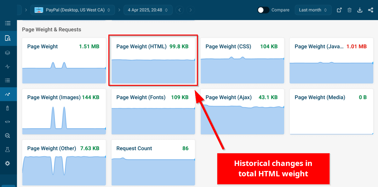Click the magnifier chart icon in sidebar
The height and width of the screenshot is (187, 378).
click(8, 136)
